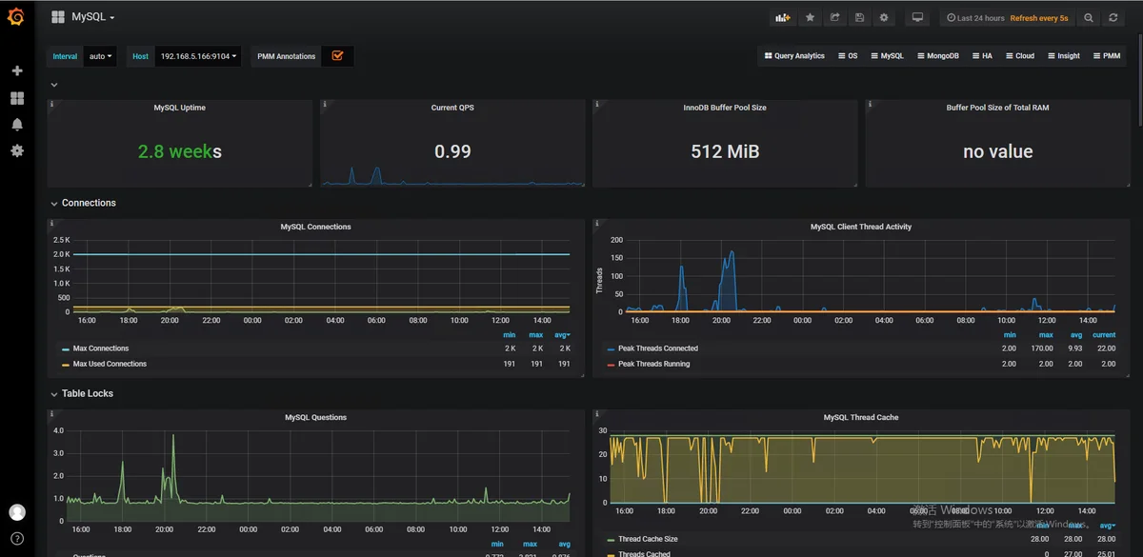Open InnoDB Buffer Pool Size title menu
Screen dimensions: 1143x557
click(x=725, y=108)
